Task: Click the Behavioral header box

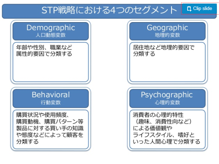Action: click(51, 98)
